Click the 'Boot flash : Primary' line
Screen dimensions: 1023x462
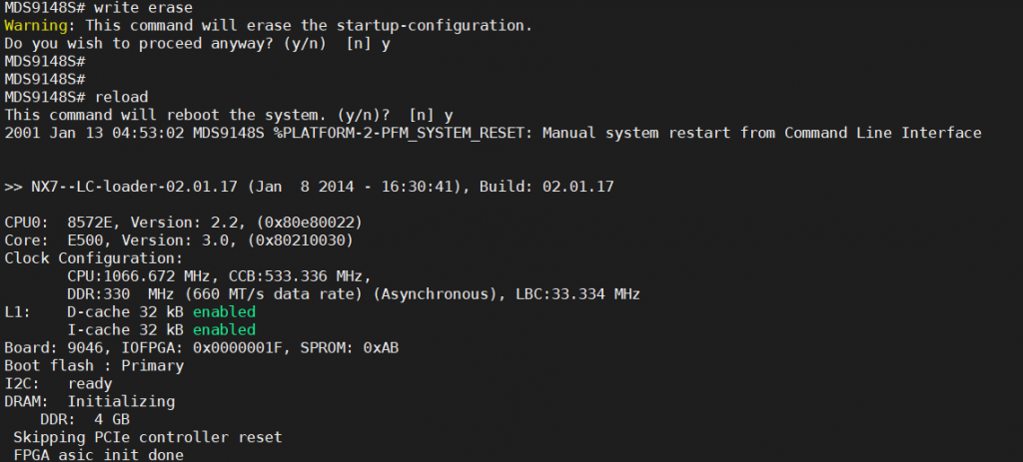point(94,365)
